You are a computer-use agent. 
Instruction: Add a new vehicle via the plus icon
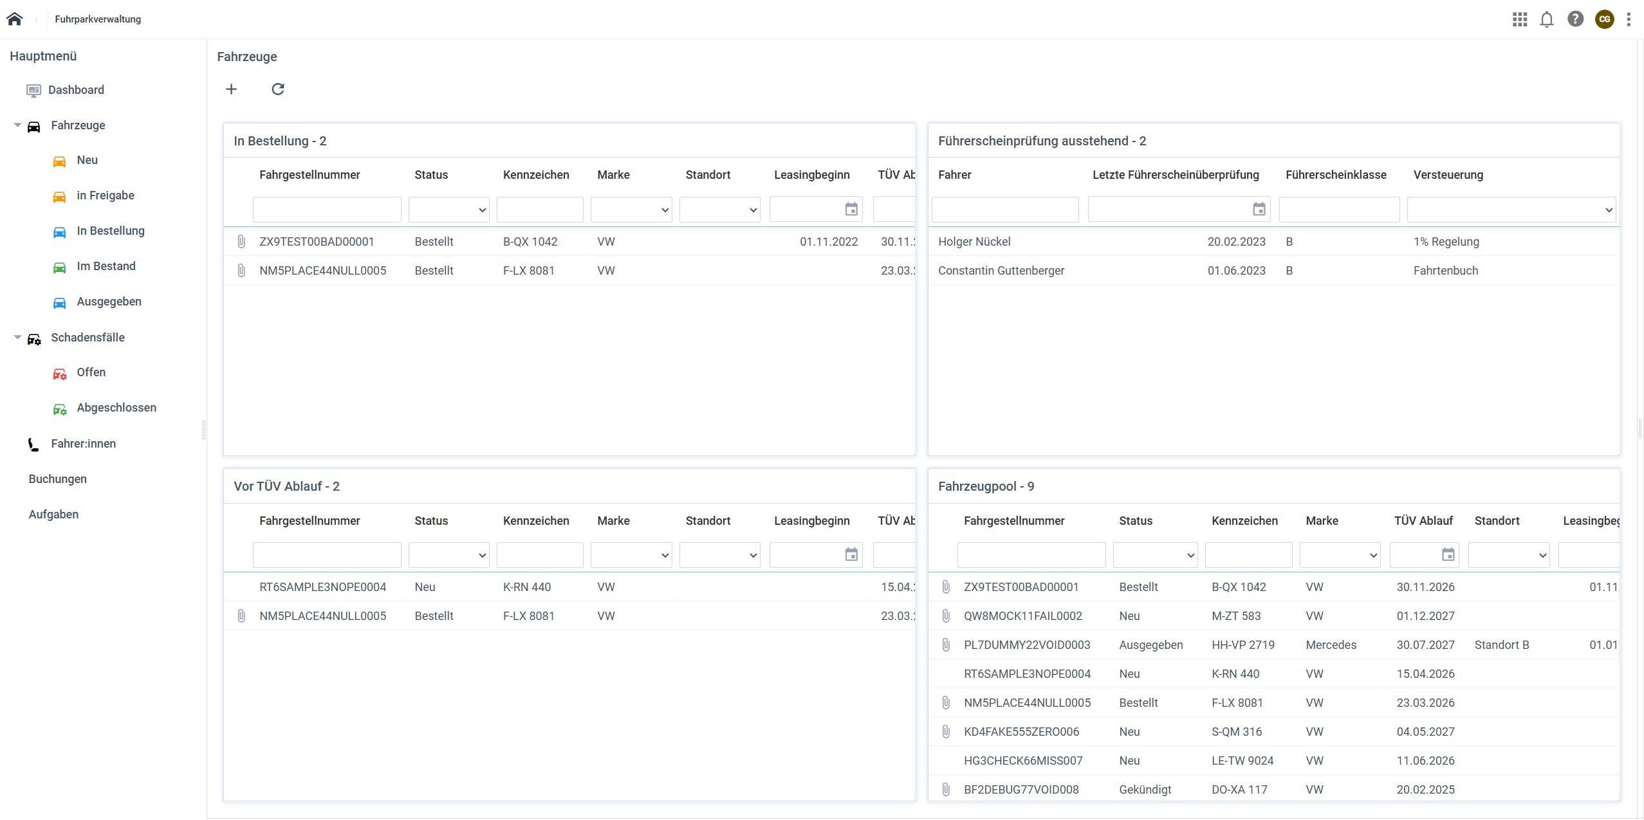231,89
